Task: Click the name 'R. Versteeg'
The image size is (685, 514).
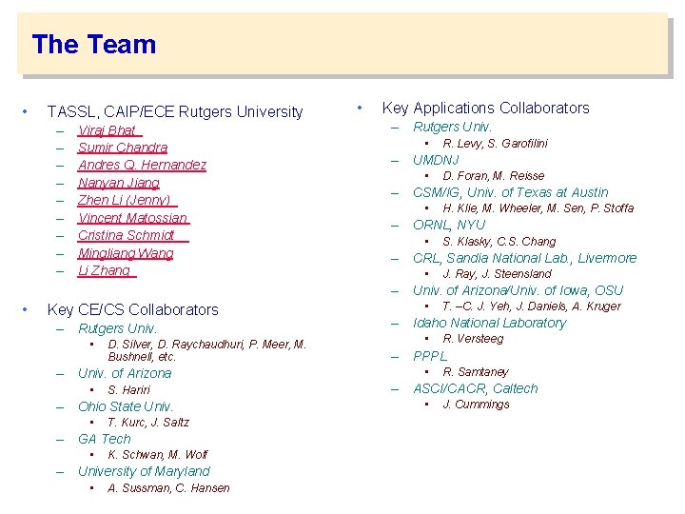Action: (473, 339)
